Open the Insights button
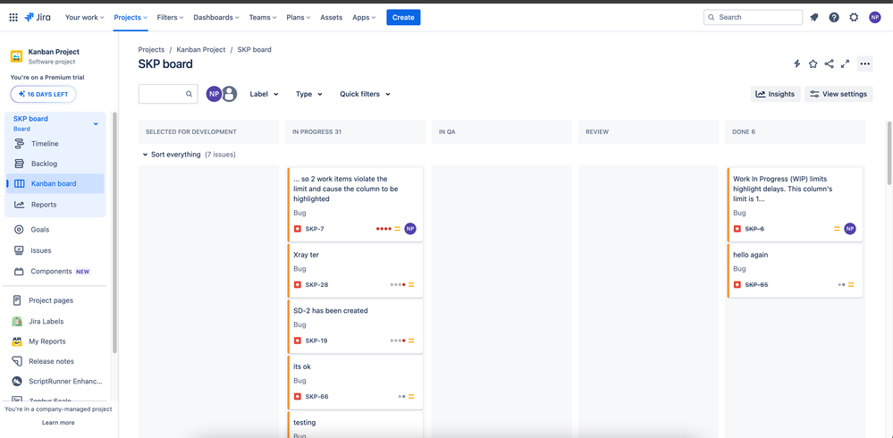 point(776,94)
